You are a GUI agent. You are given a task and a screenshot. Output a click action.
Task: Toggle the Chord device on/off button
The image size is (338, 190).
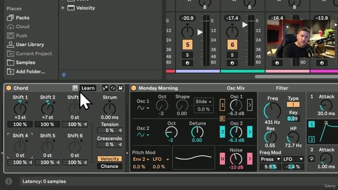tap(8, 88)
